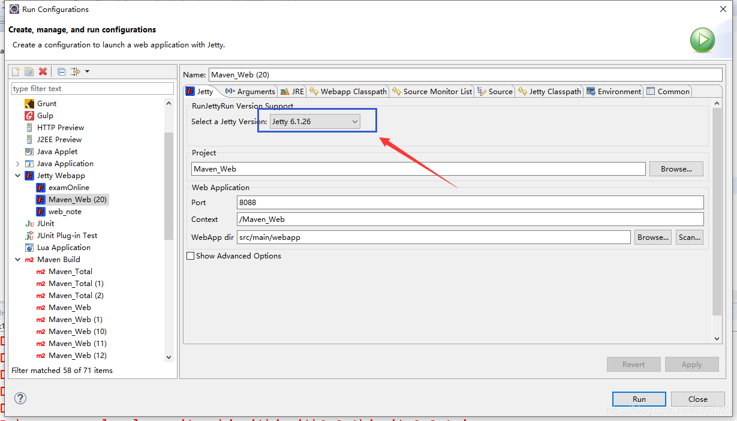Click Scan for WebApp directory

click(689, 237)
